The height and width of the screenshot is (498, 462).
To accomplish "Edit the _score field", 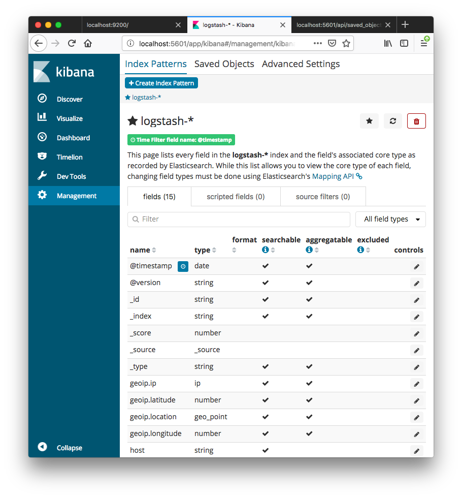I will pyautogui.click(x=417, y=333).
